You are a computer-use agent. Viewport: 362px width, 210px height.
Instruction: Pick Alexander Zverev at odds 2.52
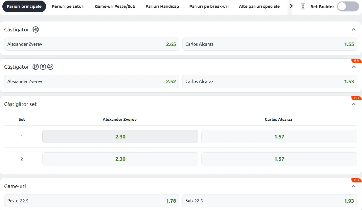[92, 82]
